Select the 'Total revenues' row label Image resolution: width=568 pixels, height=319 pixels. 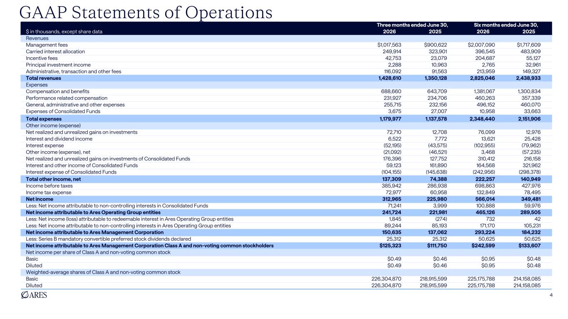(x=43, y=78)
